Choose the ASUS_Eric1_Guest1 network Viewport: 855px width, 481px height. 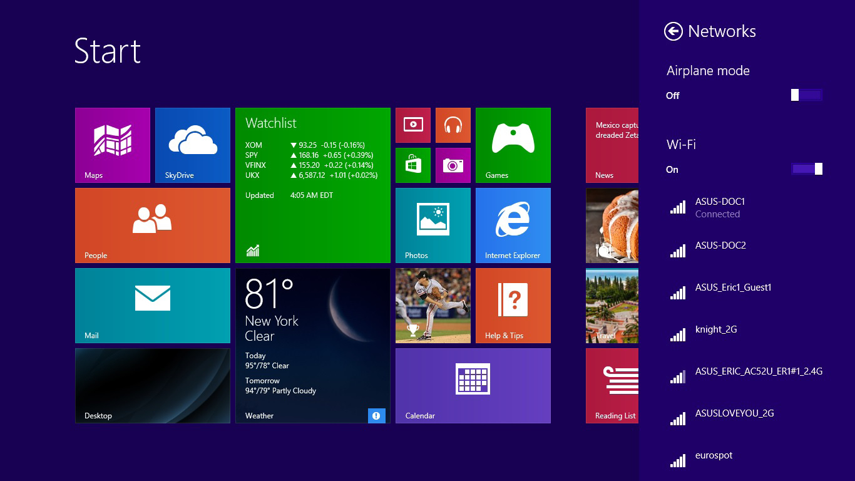[747, 291]
